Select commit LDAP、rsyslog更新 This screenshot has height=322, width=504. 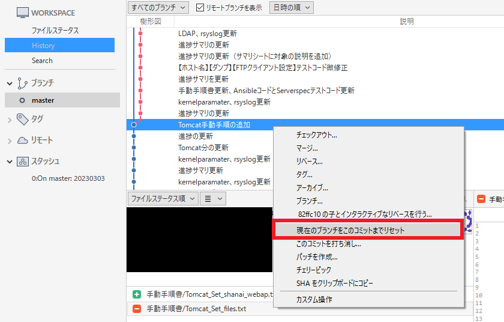(x=208, y=34)
